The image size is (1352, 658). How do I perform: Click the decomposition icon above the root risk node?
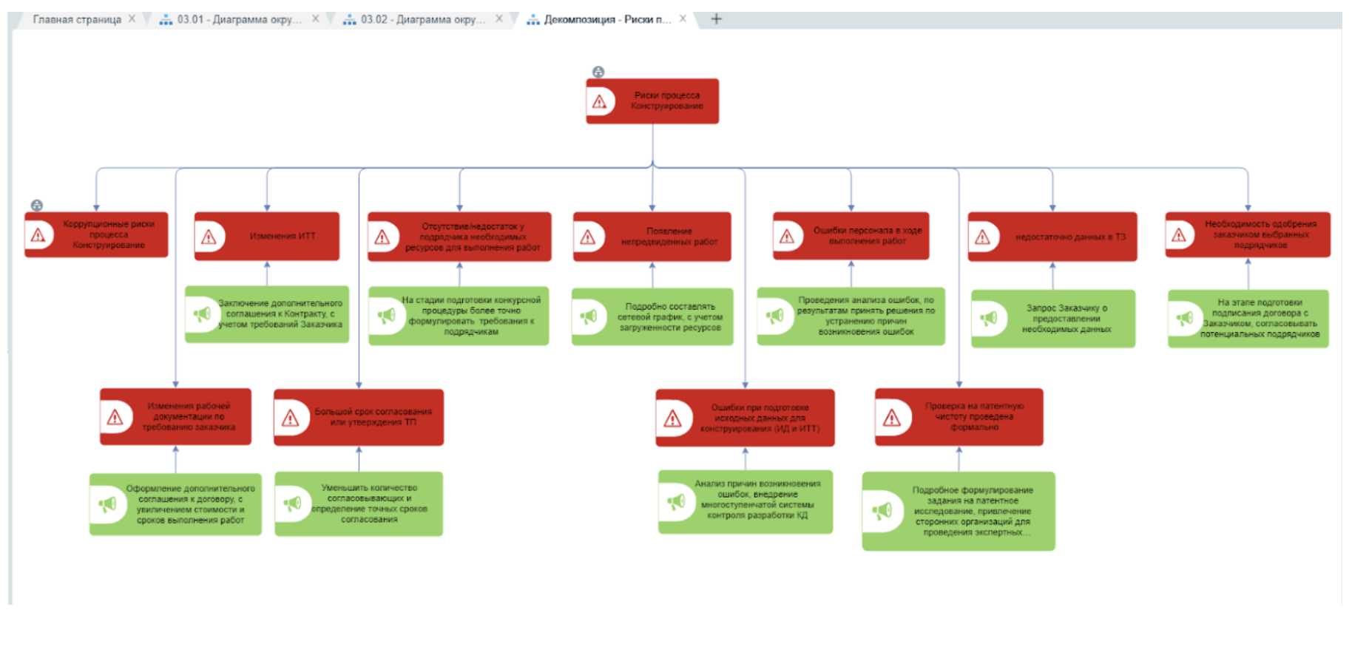click(598, 72)
